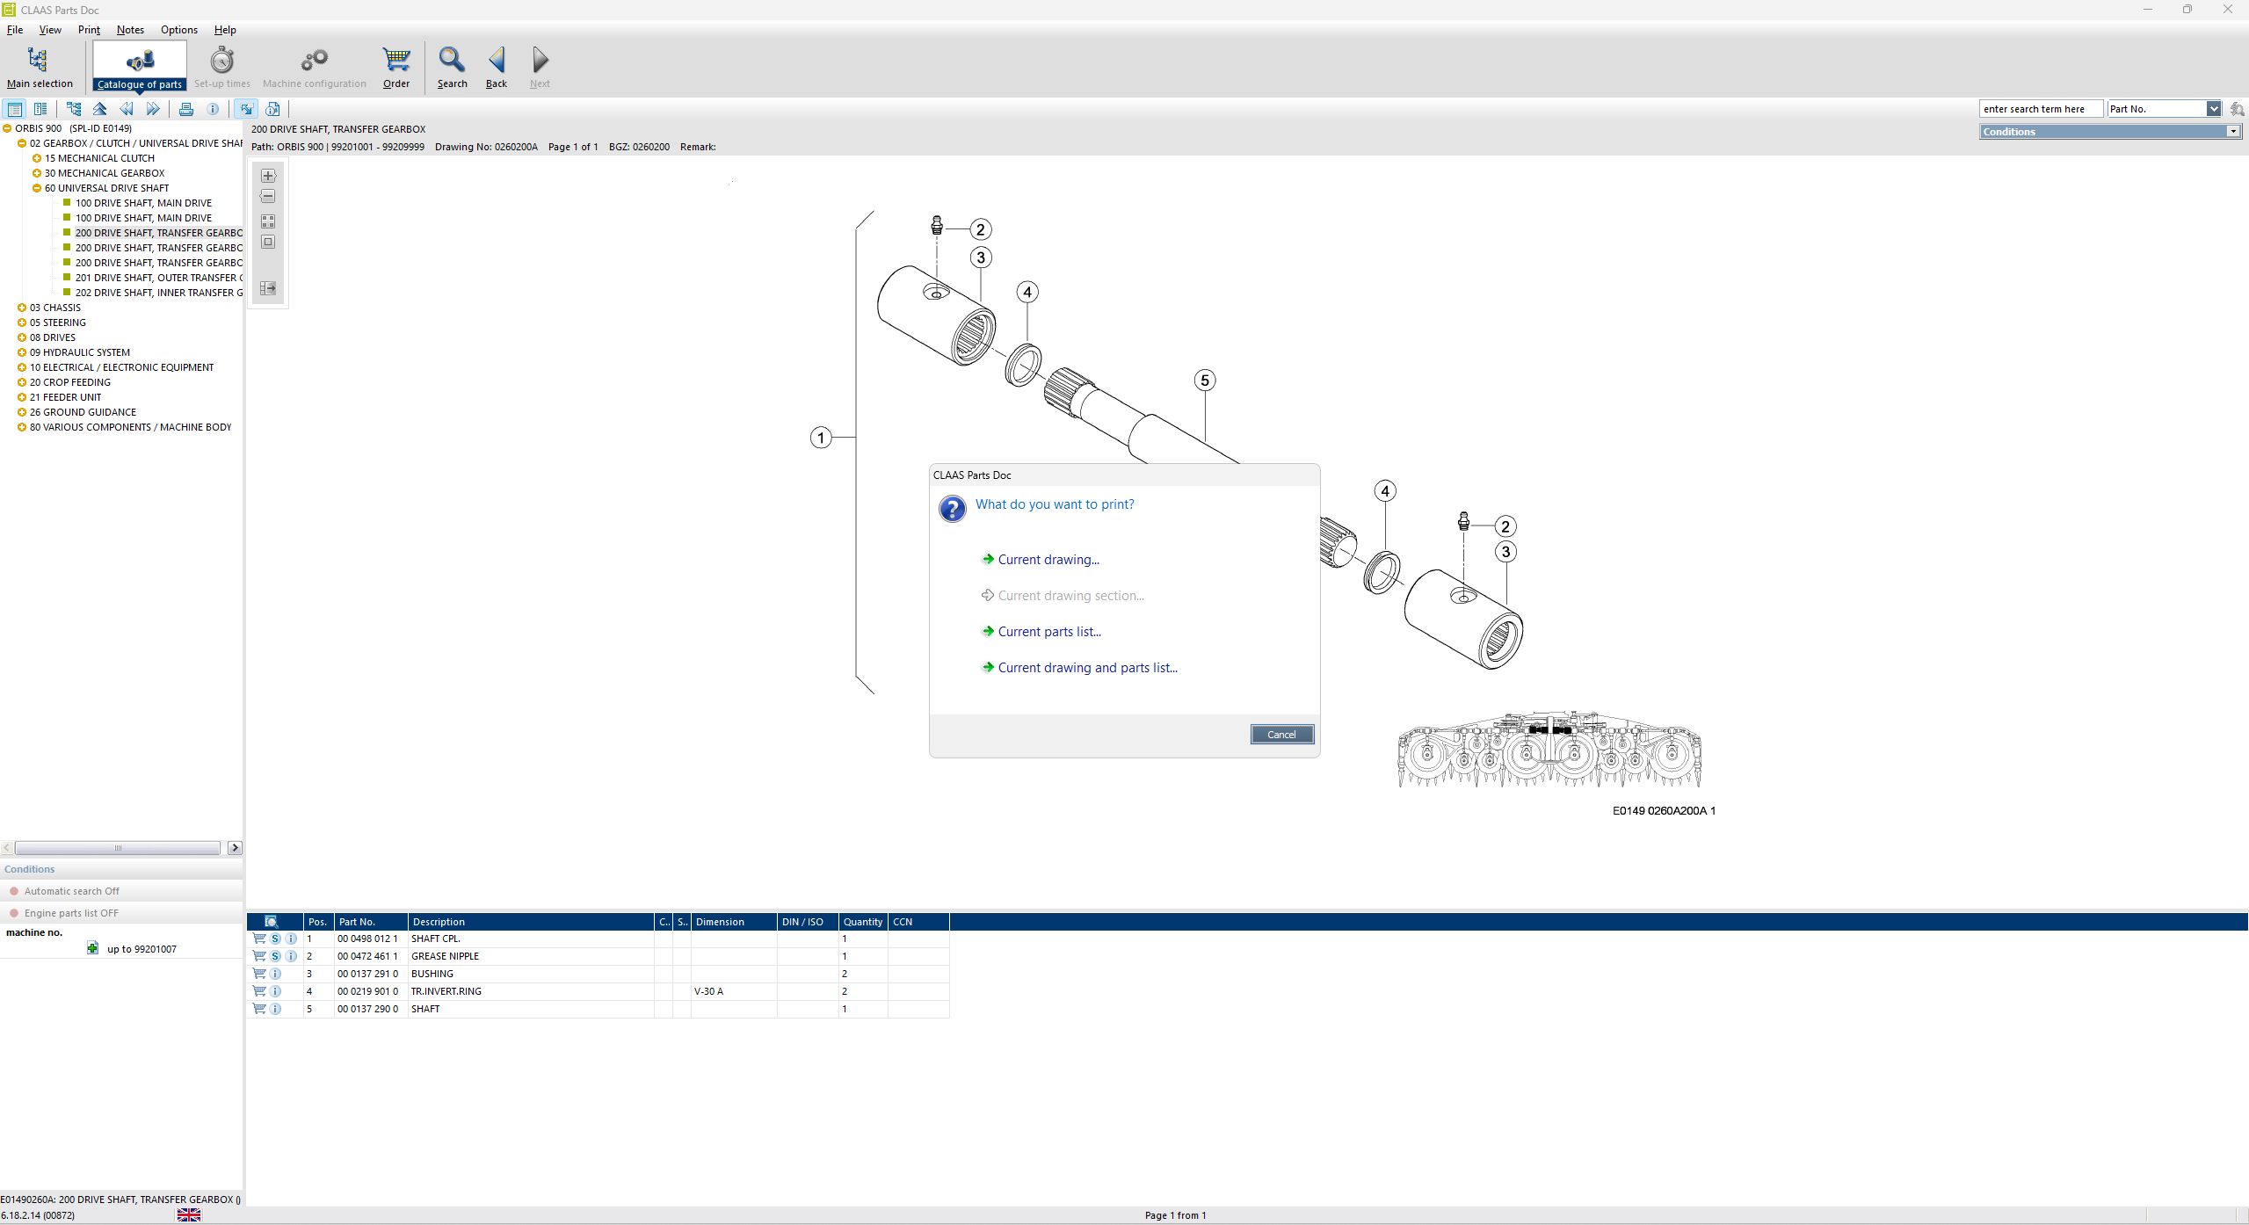
Task: Click the info icon in secondary toolbar
Action: 213,109
